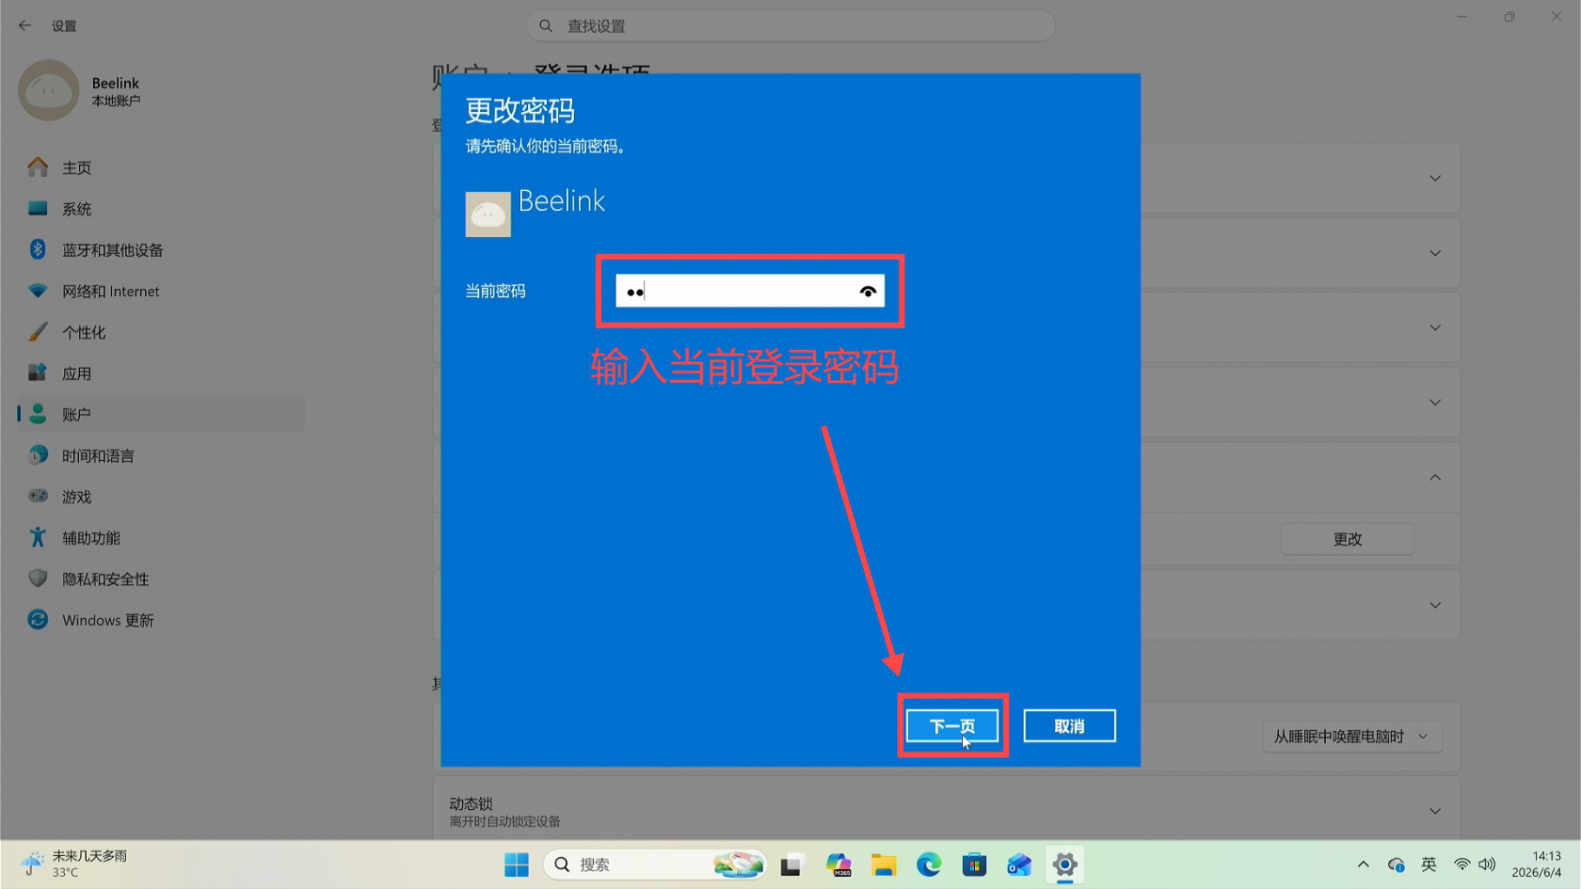Open the Windows Start menu
The image size is (1581, 889).
click(517, 865)
